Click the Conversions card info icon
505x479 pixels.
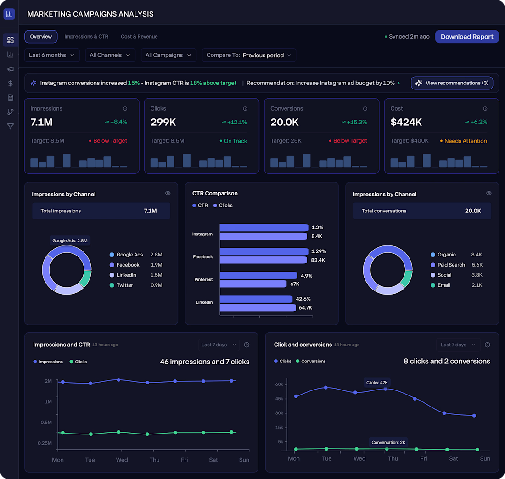pos(365,109)
